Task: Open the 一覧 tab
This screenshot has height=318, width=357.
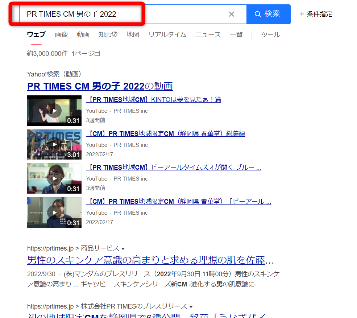Action: coord(236,34)
